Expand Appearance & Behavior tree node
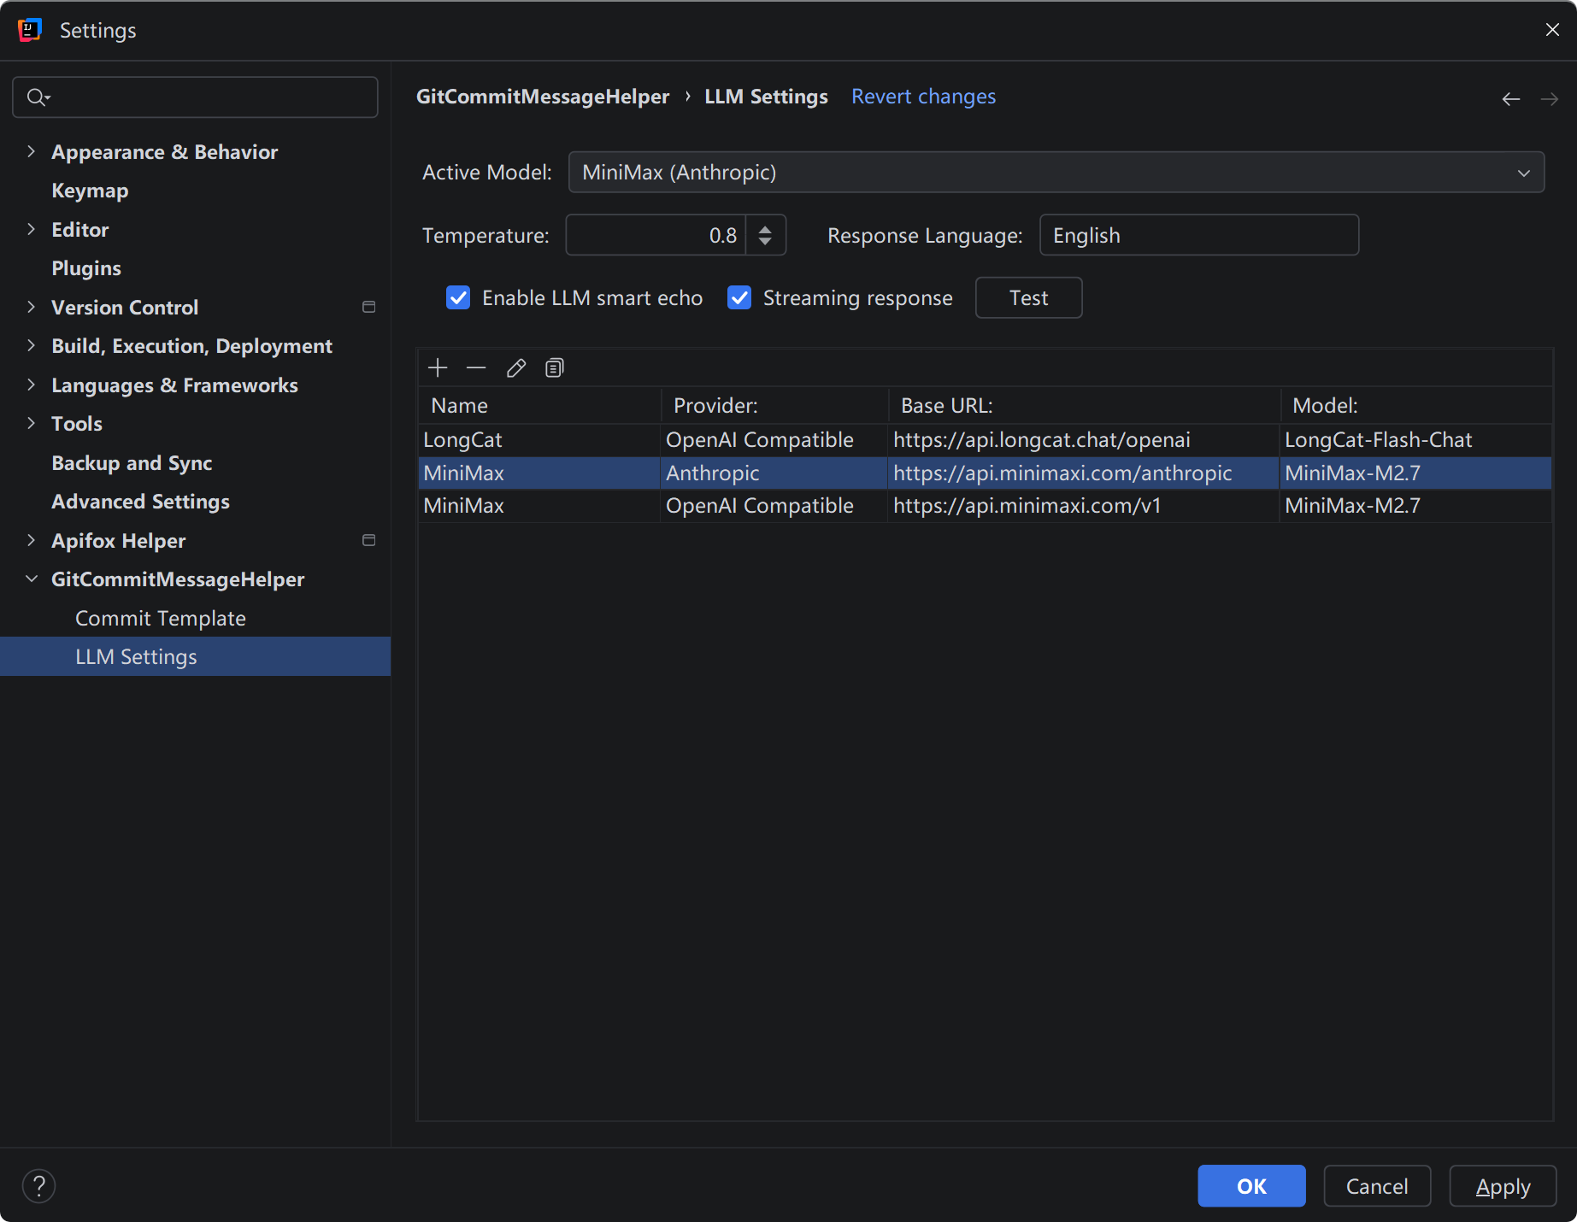Image resolution: width=1577 pixels, height=1222 pixels. click(x=32, y=151)
